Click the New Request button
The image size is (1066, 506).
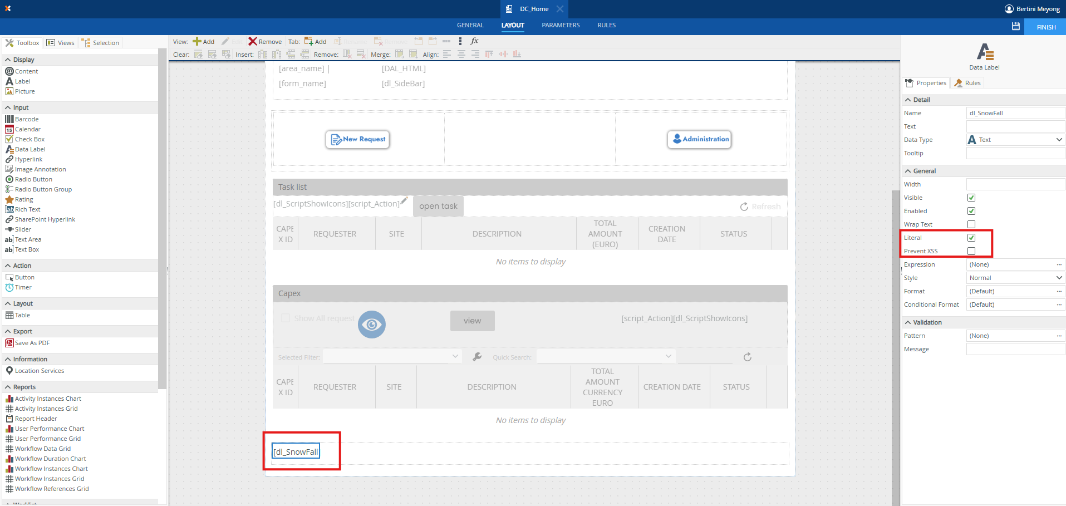click(357, 139)
